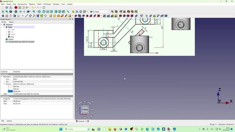The height and width of the screenshot is (132, 235).
Task: Switch to the Задачи tasks tab
Action: (11, 22)
